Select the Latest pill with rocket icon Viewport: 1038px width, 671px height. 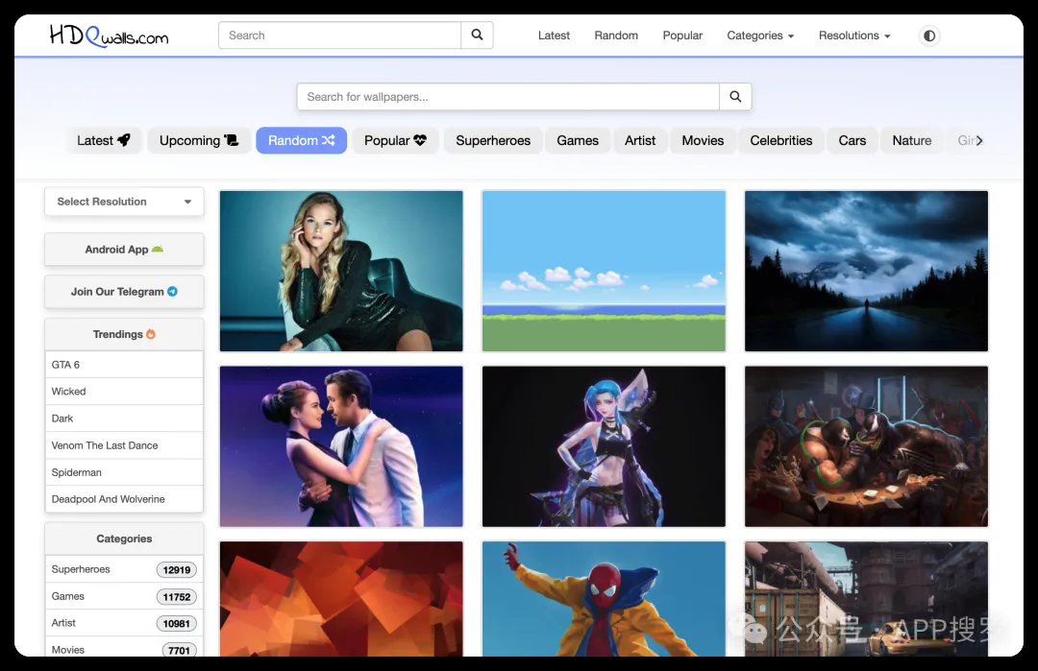103,140
